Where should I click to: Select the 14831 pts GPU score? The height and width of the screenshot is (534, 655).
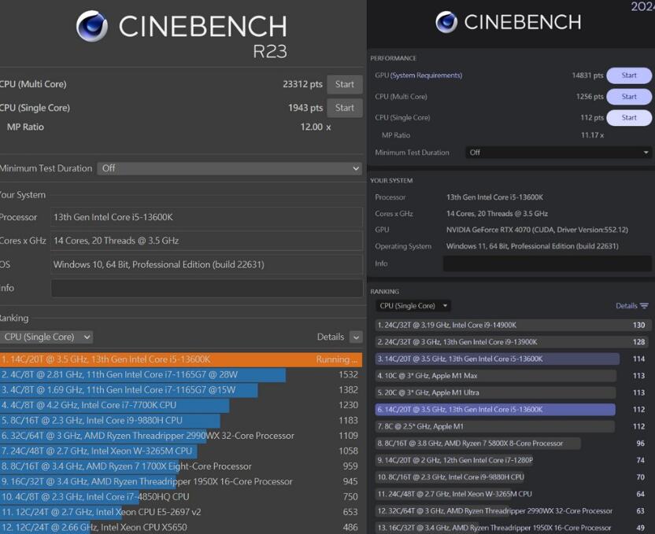click(x=587, y=75)
